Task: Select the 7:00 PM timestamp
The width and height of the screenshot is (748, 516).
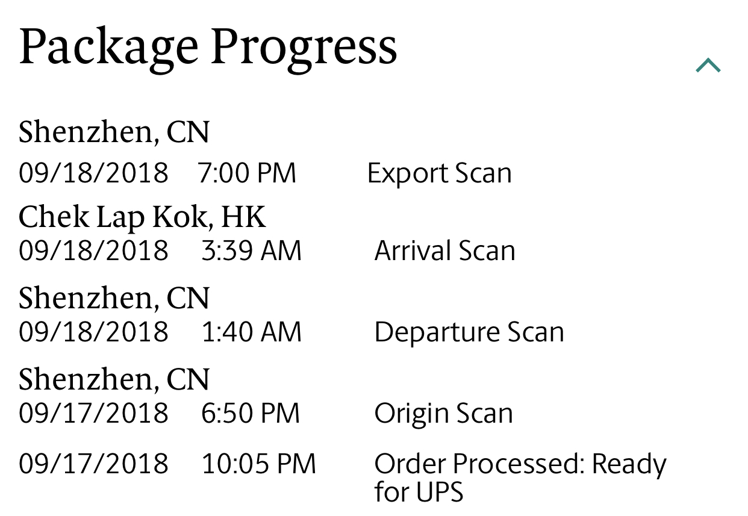Action: (x=247, y=173)
